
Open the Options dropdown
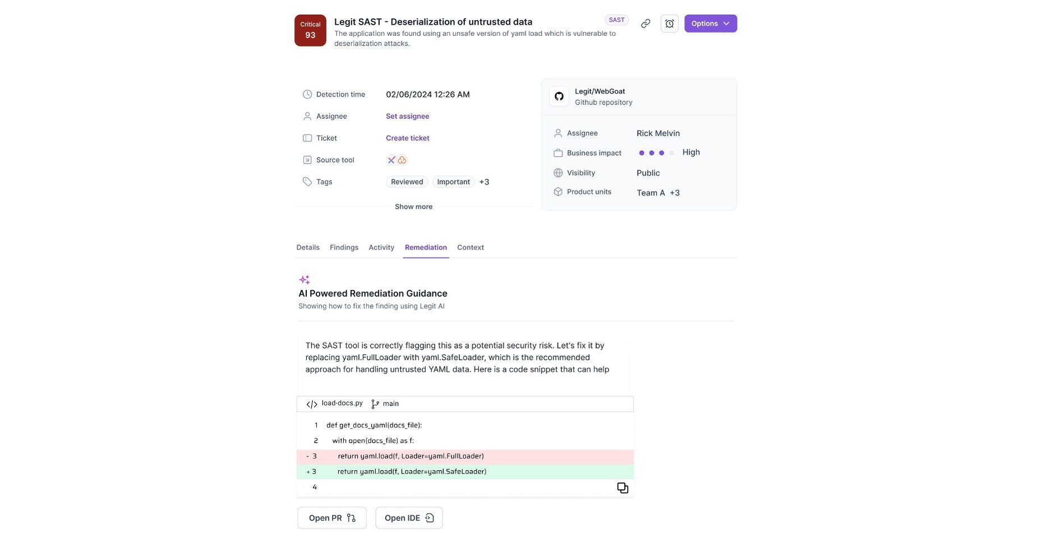coord(710,24)
